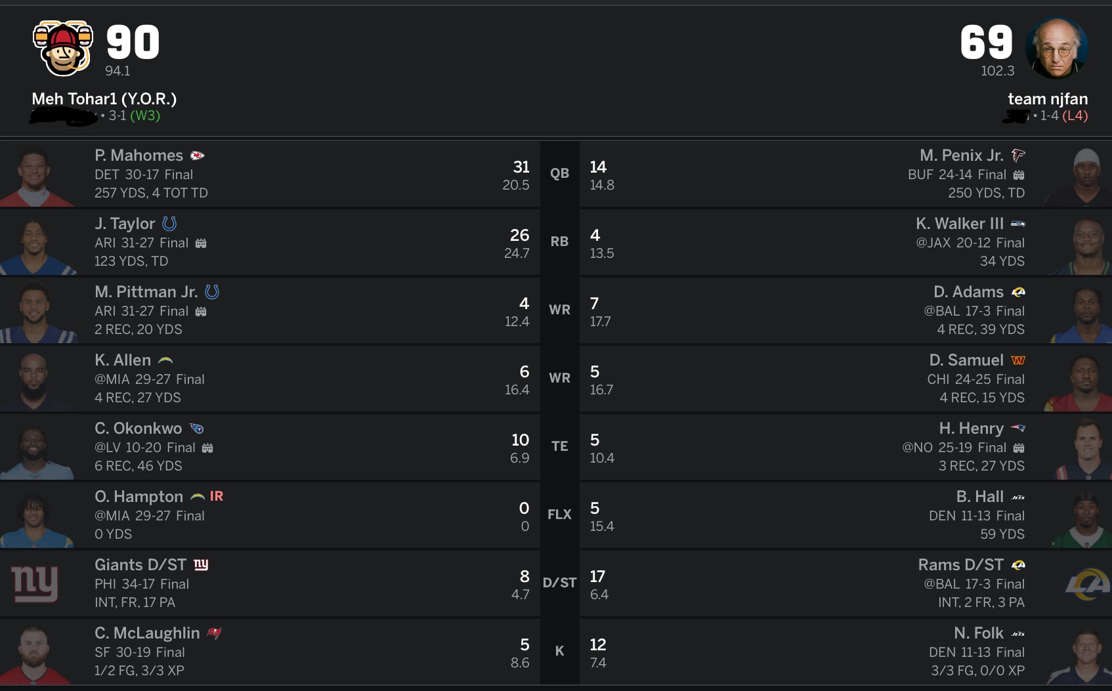Image resolution: width=1112 pixels, height=691 pixels.
Task: Click the Falcons logo beside M. Penix Jr.
Action: (1018, 156)
